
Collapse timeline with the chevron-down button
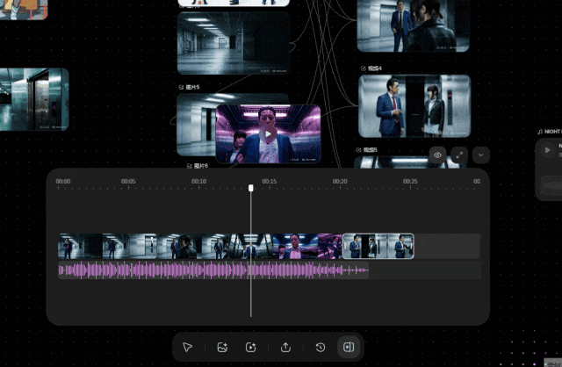pyautogui.click(x=481, y=155)
